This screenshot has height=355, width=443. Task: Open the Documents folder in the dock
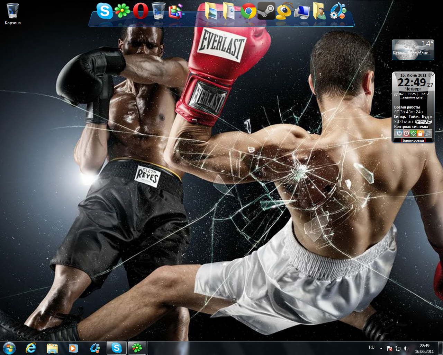point(229,11)
